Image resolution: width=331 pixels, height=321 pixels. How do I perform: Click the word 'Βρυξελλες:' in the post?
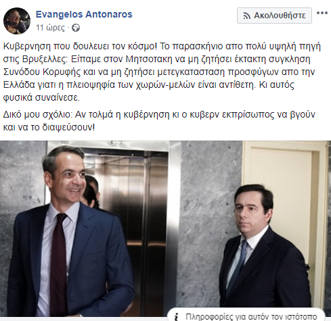click(45, 59)
